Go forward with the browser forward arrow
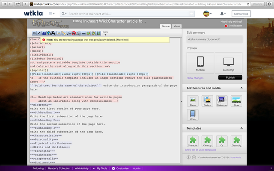274x171 pixels. [10, 4]
